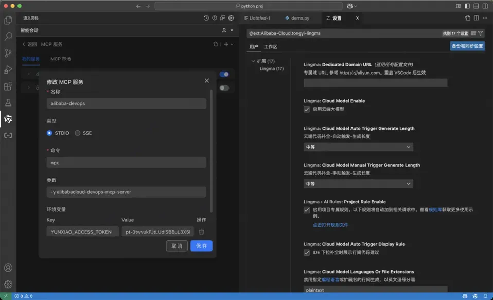Click the 保存 button
Image resolution: width=493 pixels, height=300 pixels.
[201, 246]
